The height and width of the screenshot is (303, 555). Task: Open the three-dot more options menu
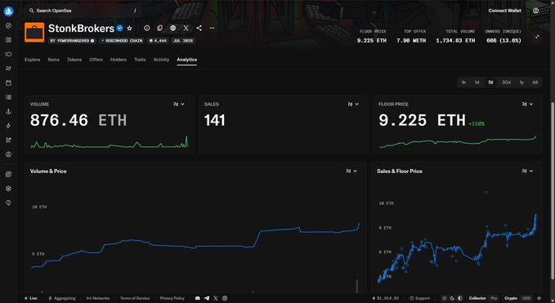(x=212, y=28)
